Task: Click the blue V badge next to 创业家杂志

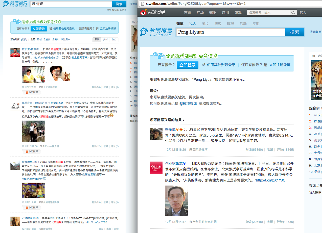Action: 185,164
